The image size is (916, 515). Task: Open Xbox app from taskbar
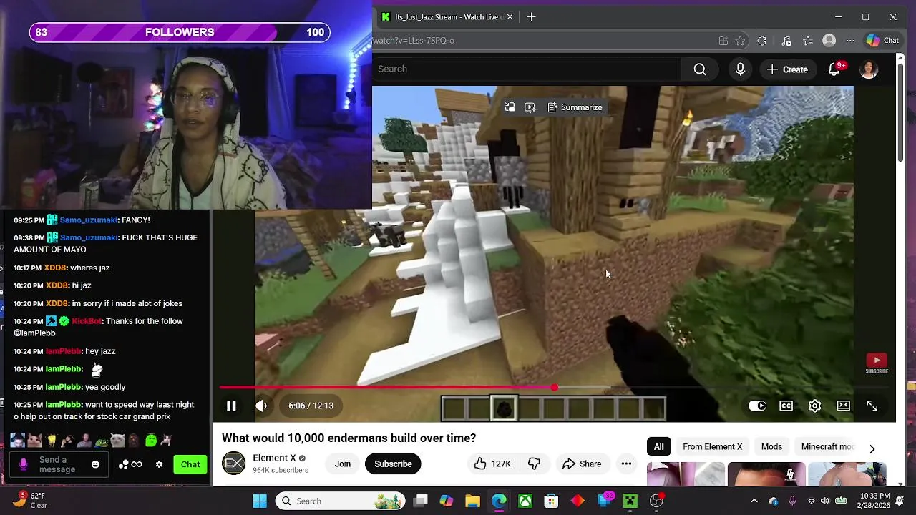(525, 501)
